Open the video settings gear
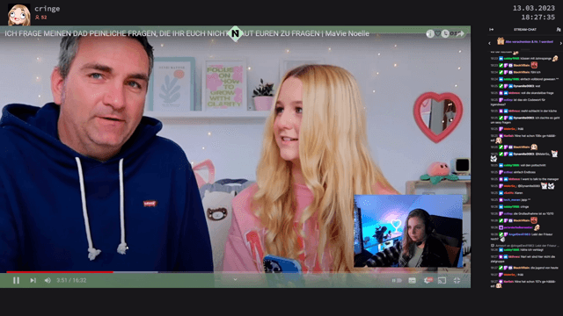Screen dimensions: 563x316 point(428,281)
